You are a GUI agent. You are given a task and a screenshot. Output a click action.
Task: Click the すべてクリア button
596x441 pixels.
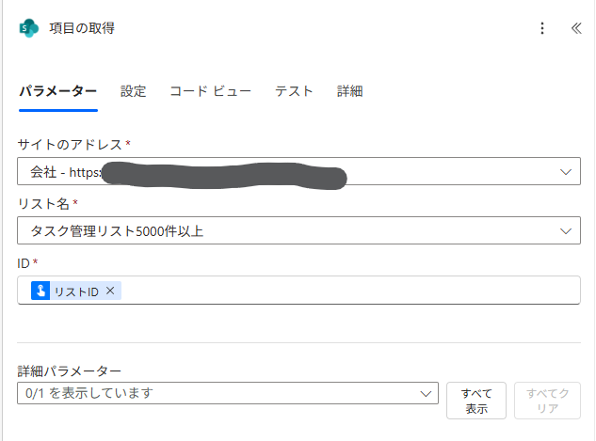(x=547, y=401)
